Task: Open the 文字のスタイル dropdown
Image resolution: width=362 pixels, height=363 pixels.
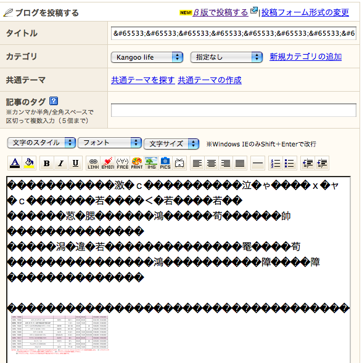Action: [x=41, y=143]
